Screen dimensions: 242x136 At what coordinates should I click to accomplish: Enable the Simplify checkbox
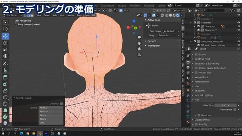click(x=196, y=124)
